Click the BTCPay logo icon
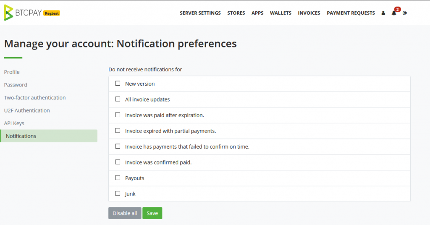The height and width of the screenshot is (225, 430). click(8, 13)
